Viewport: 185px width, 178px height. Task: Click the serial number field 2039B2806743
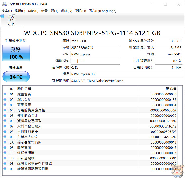(x=95, y=48)
